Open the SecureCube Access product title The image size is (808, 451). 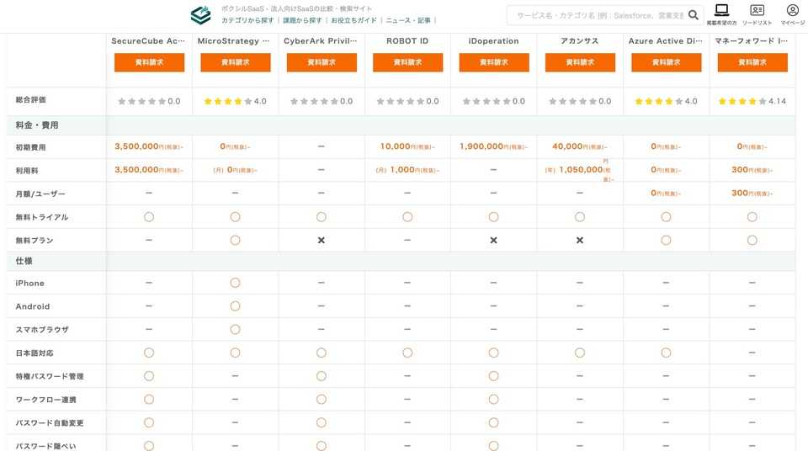148,41
